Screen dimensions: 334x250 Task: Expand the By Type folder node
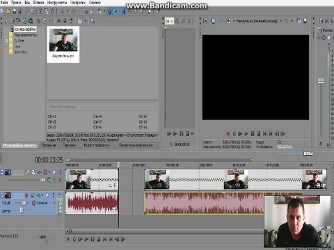click(6, 41)
